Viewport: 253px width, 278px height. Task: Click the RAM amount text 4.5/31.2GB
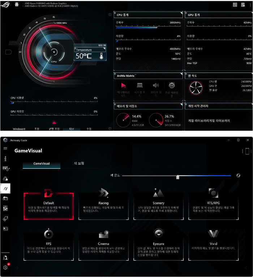click(138, 125)
